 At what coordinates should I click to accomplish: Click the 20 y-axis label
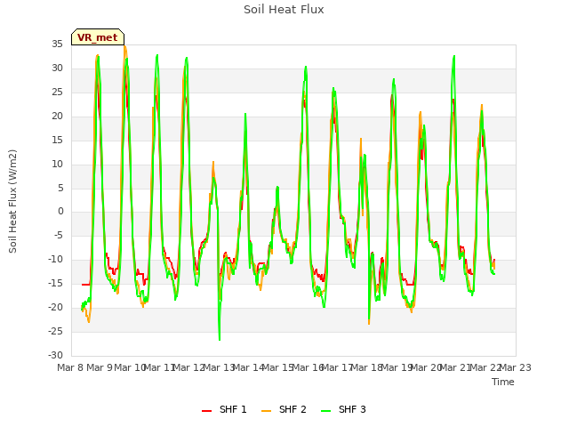click(x=57, y=116)
